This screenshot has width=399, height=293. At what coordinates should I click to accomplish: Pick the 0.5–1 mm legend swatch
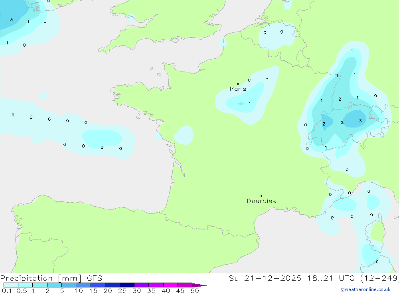[x=26, y=285]
